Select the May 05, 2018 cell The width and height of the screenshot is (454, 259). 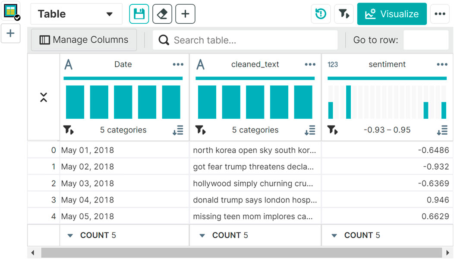pyautogui.click(x=124, y=216)
